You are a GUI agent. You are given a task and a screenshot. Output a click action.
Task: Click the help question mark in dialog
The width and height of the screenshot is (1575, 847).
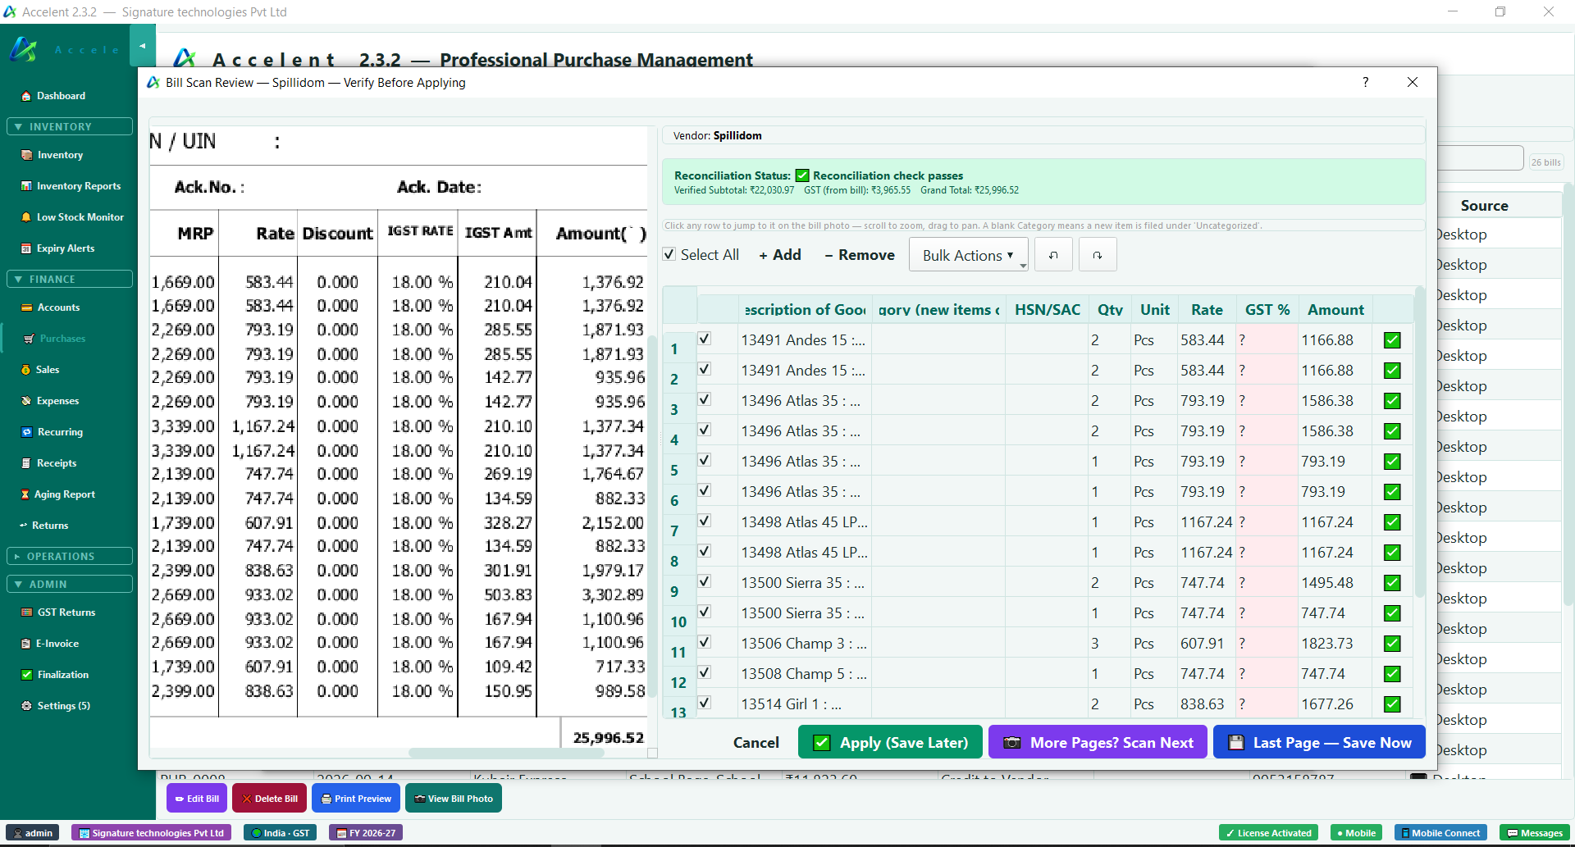pyautogui.click(x=1366, y=82)
